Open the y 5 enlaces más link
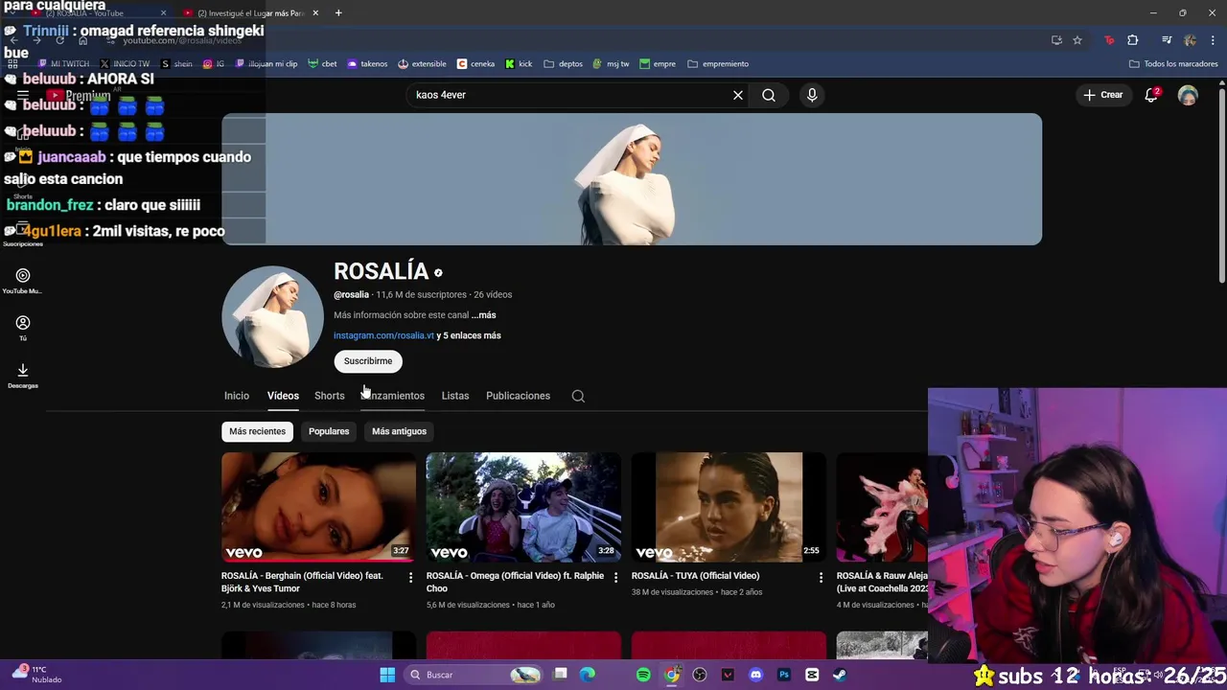Screen dimensions: 1227x690 coord(469,335)
